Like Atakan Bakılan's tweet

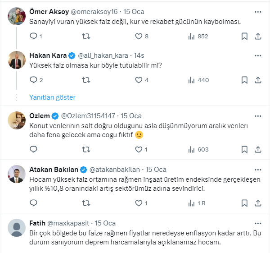coord(139,203)
